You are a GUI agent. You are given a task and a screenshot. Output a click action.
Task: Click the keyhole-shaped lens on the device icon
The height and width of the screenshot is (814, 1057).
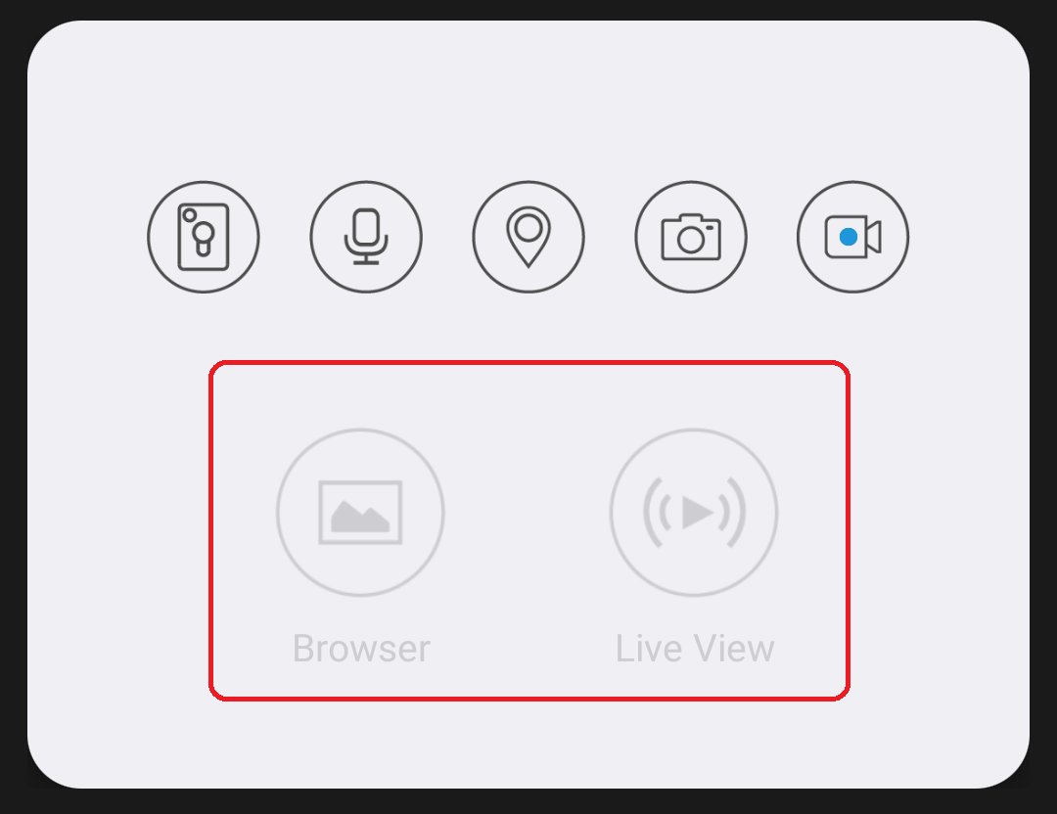pos(204,239)
